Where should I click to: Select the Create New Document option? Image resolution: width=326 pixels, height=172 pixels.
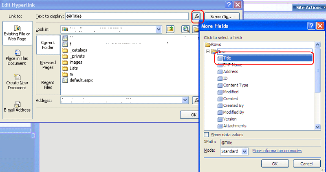17,82
